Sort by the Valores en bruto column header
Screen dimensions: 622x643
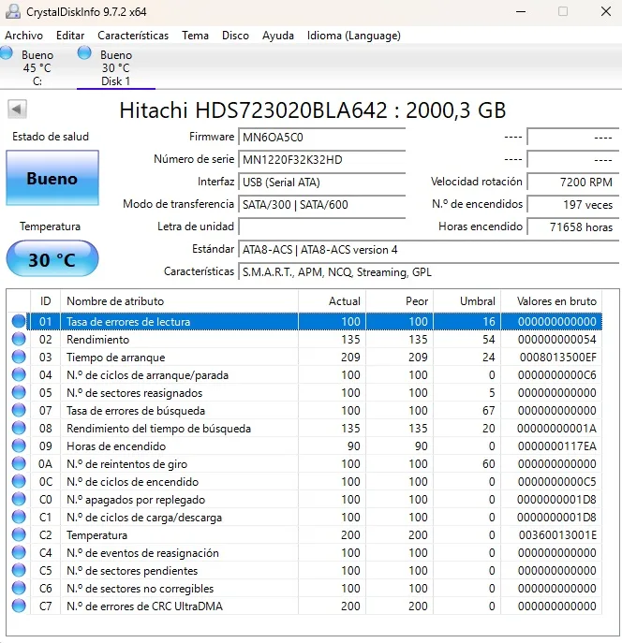[555, 301]
